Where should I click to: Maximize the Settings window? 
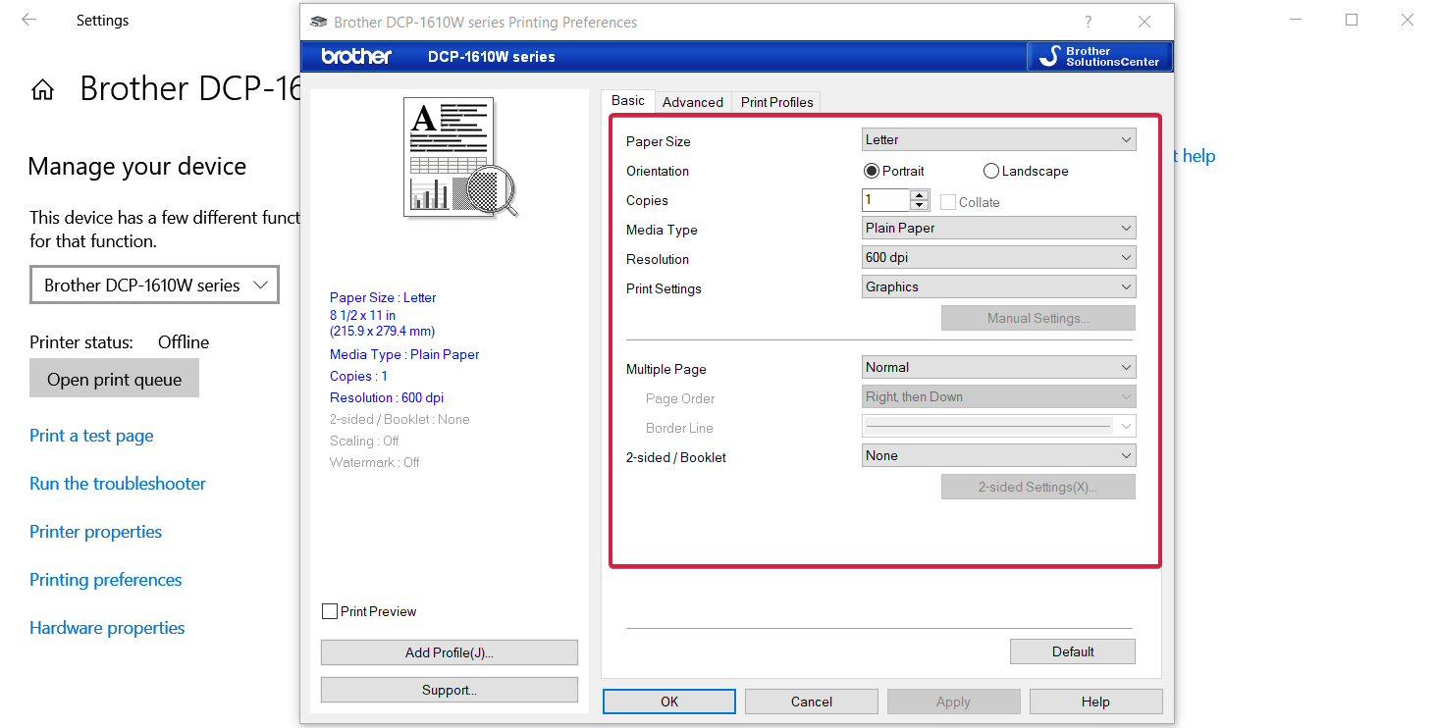pos(1352,20)
